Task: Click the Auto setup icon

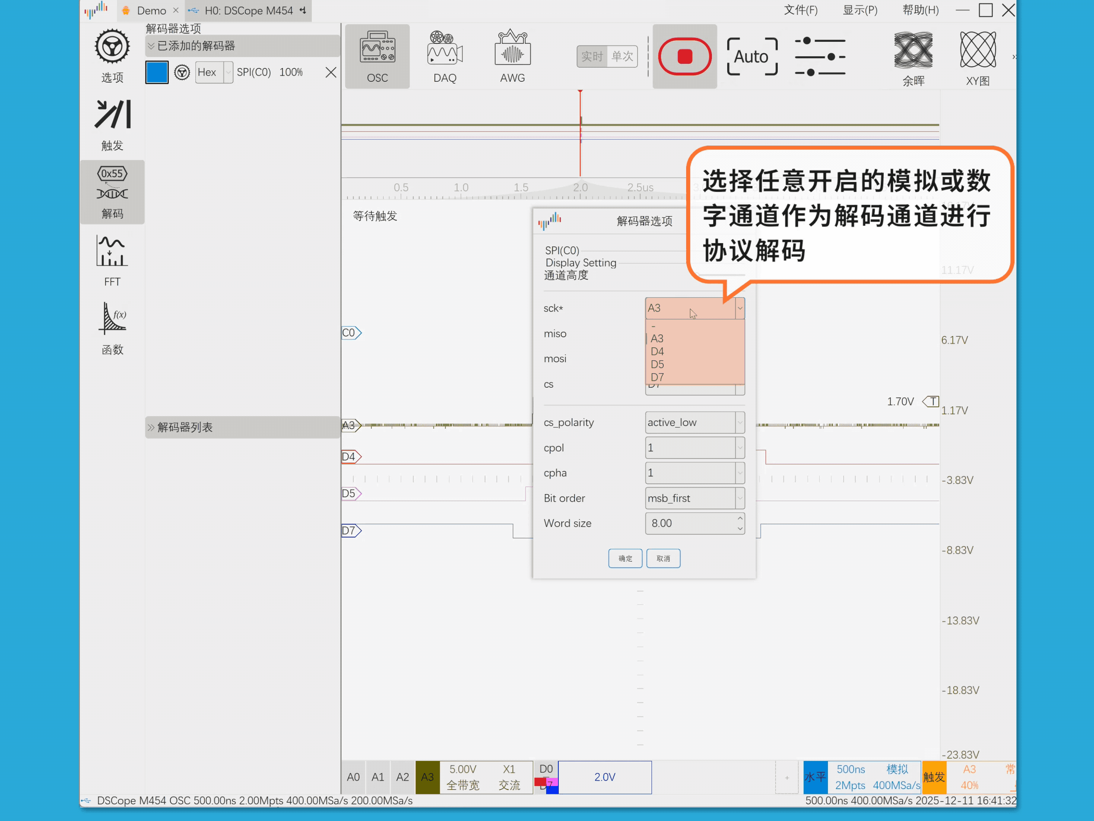Action: [752, 57]
